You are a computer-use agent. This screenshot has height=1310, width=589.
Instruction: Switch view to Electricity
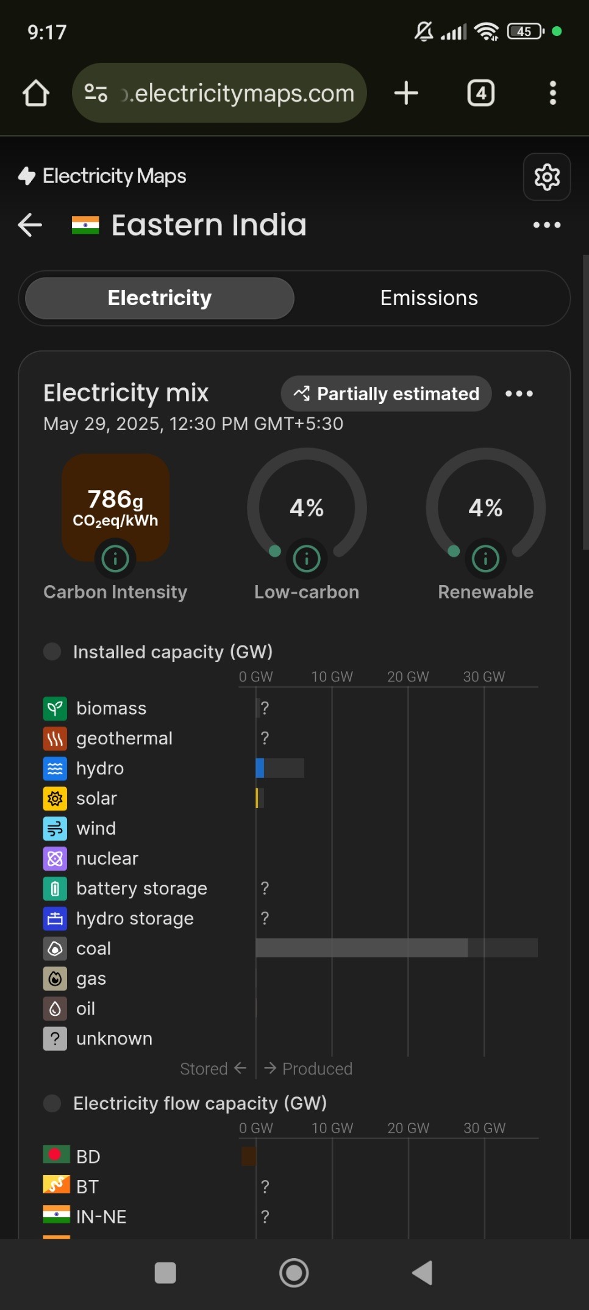[160, 298]
